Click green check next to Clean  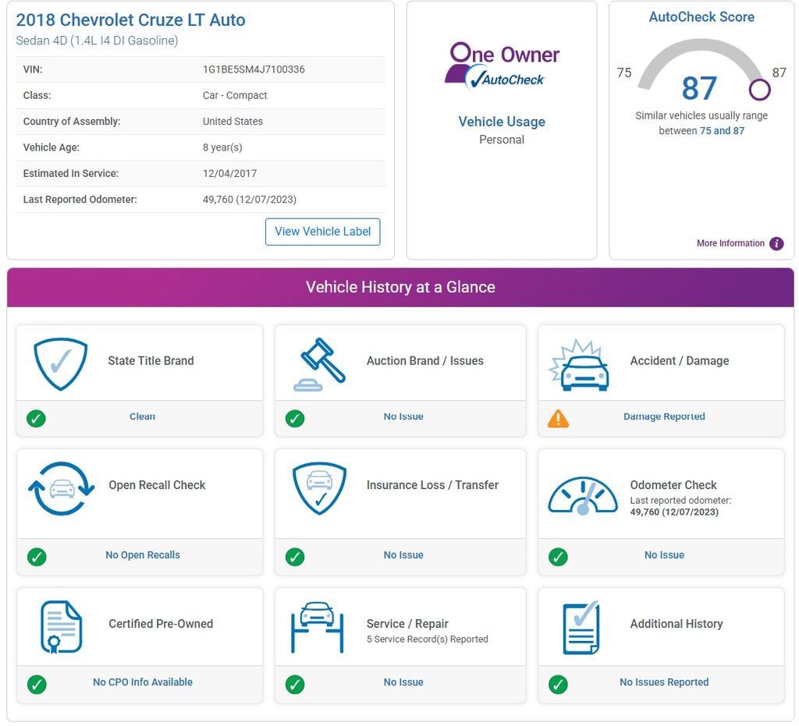coord(36,419)
